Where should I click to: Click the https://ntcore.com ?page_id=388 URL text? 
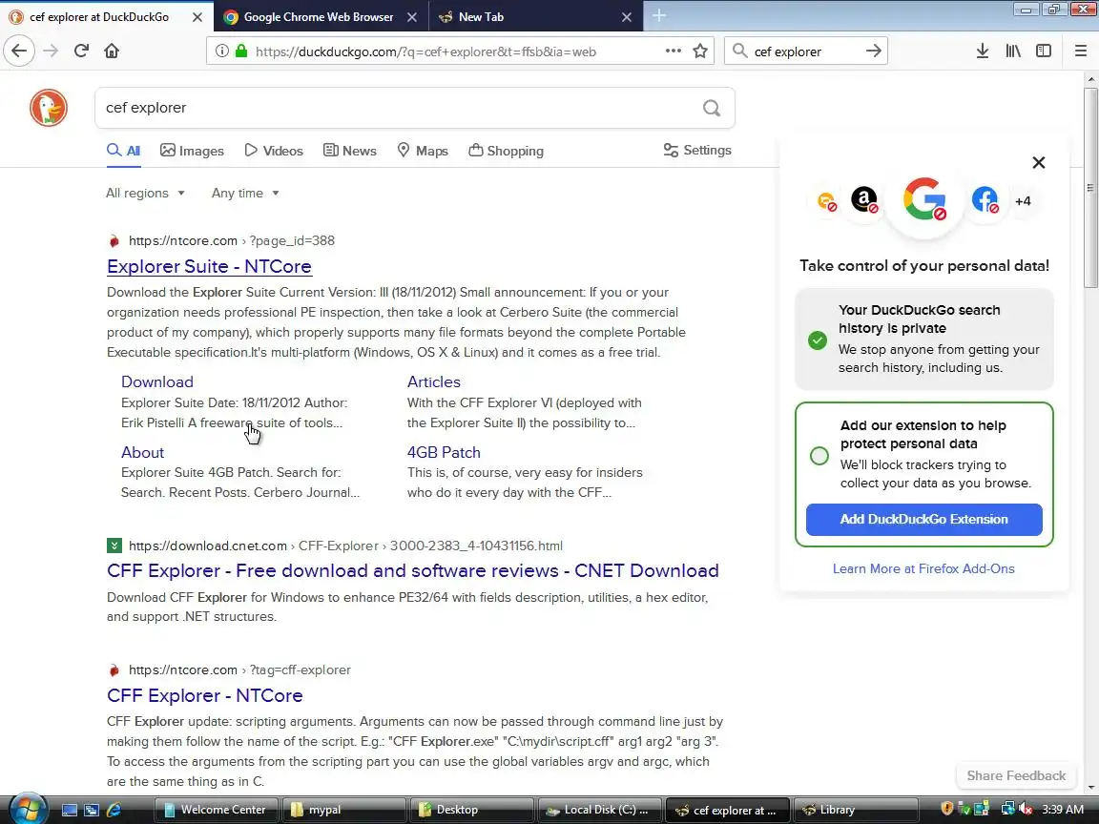click(231, 240)
